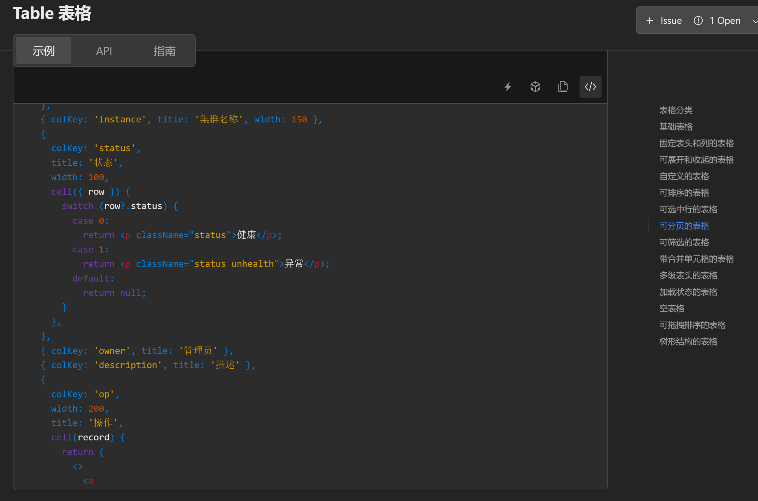The image size is (758, 501).
Task: Open the demo in StackBlitz via lightning icon
Action: click(x=508, y=87)
